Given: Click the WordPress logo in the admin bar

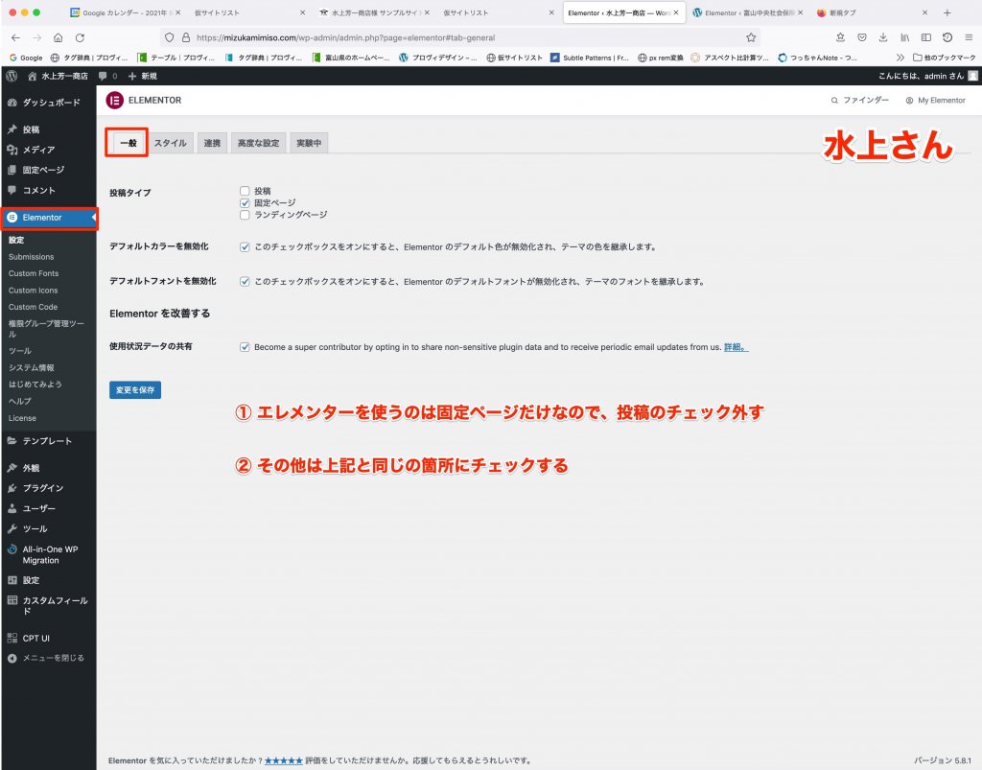Looking at the screenshot, I should tap(12, 76).
